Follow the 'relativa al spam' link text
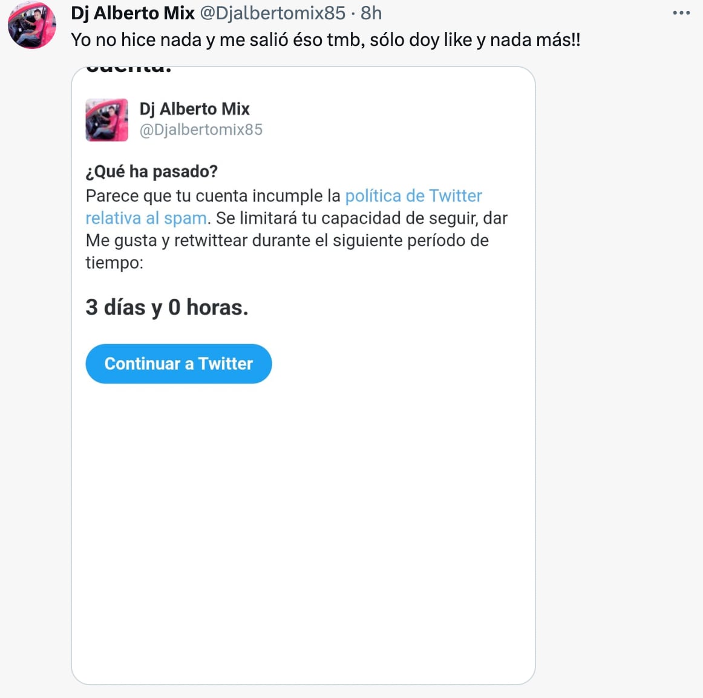The width and height of the screenshot is (703, 698). [146, 218]
